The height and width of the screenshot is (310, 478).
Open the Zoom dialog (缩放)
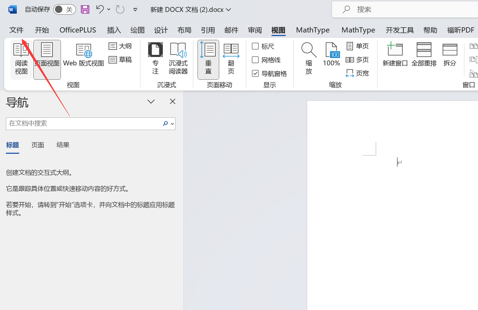[309, 59]
